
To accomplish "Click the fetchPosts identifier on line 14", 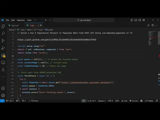I will [x=30, y=76].
